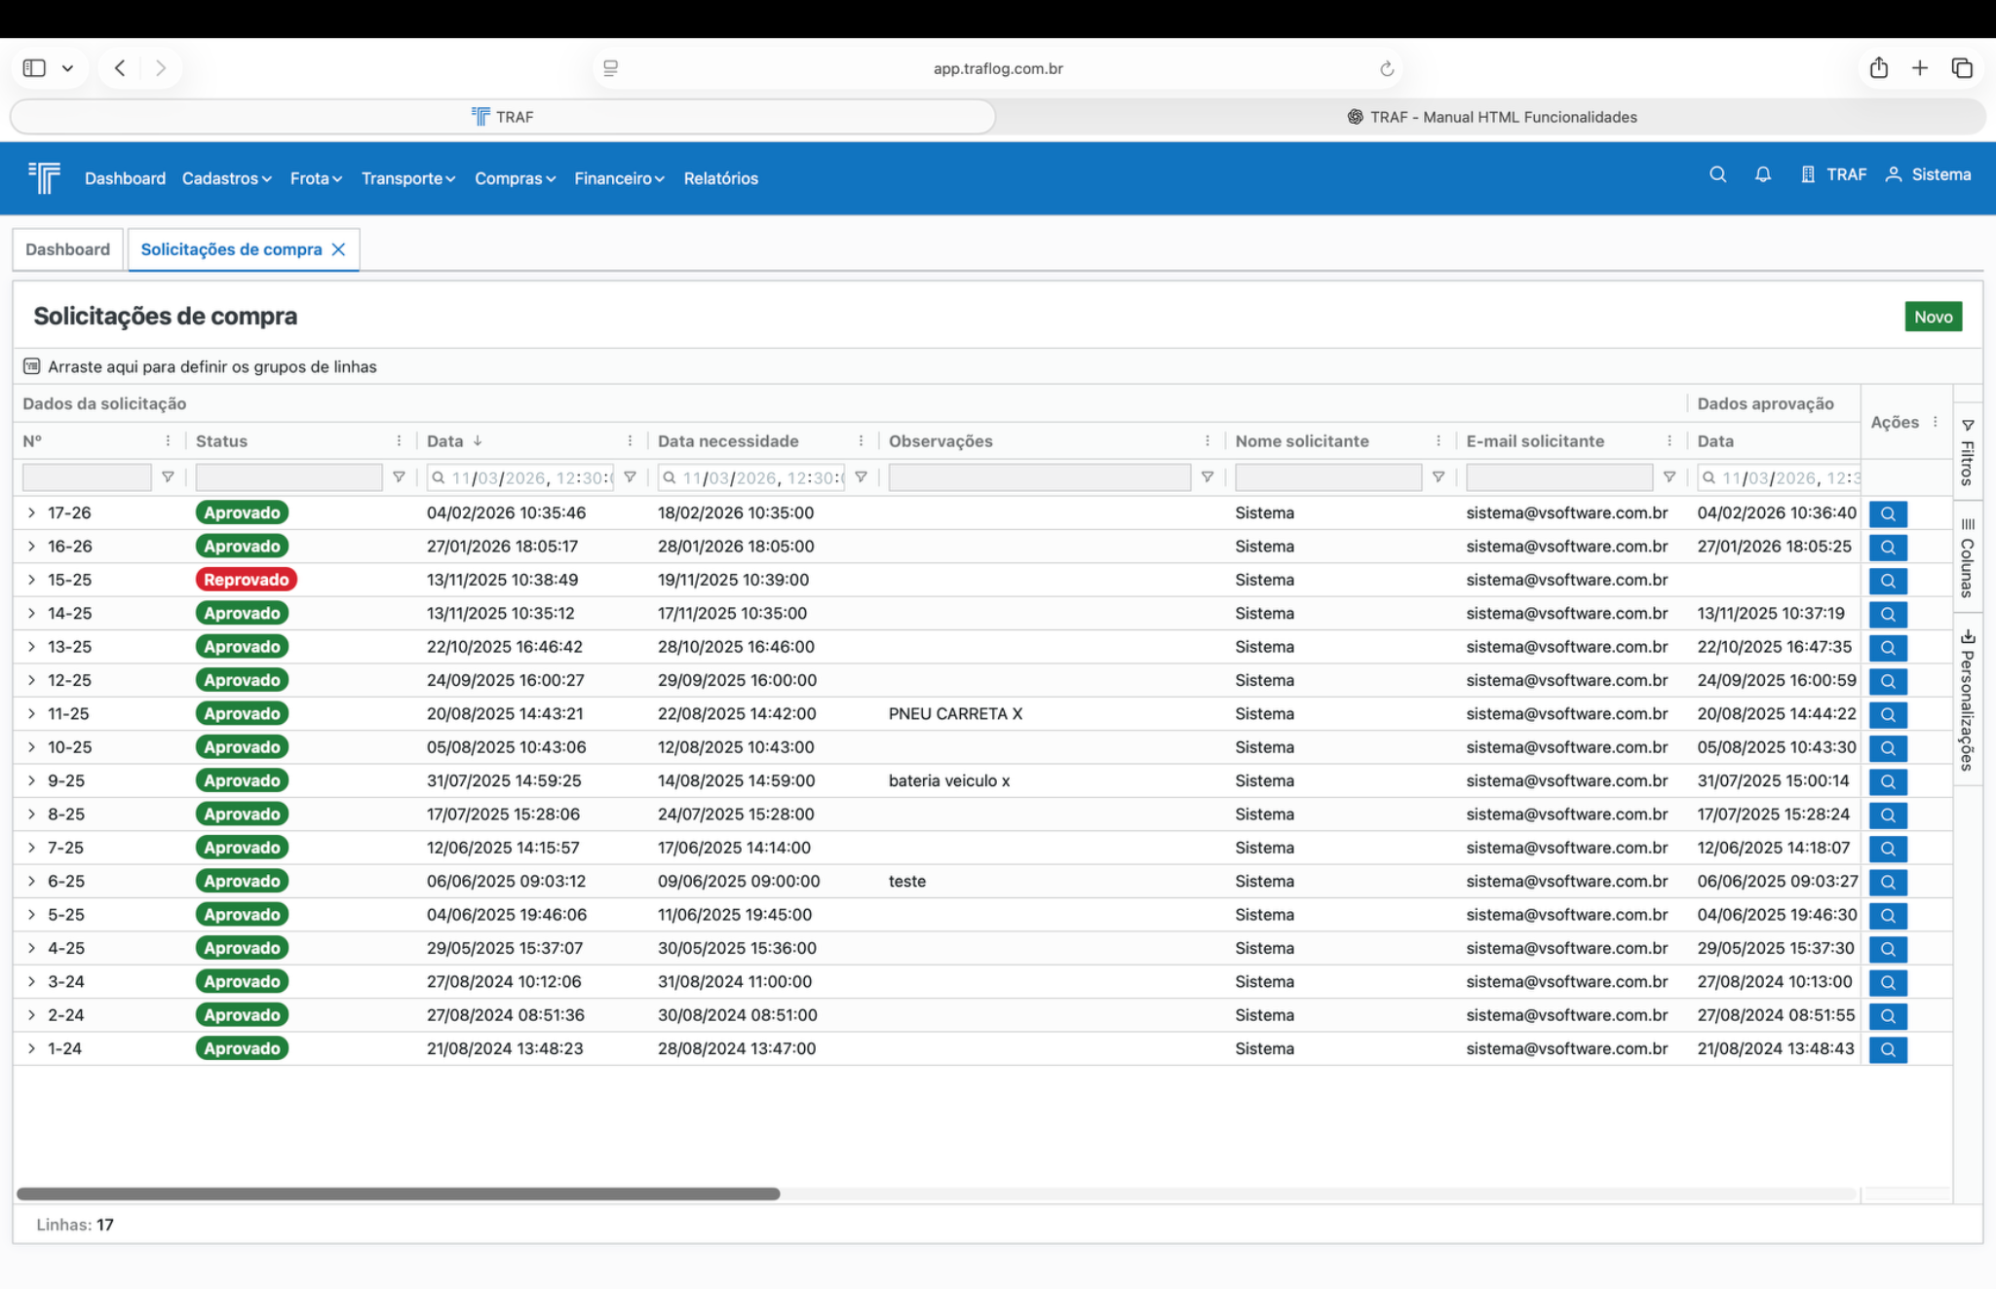Expand row 11-25 details

[x=31, y=714]
